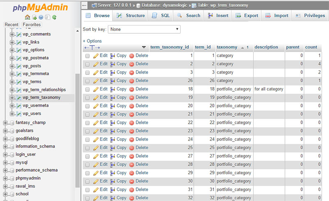
Task: Click Copy icon for row with id 18
Action: tap(112, 89)
